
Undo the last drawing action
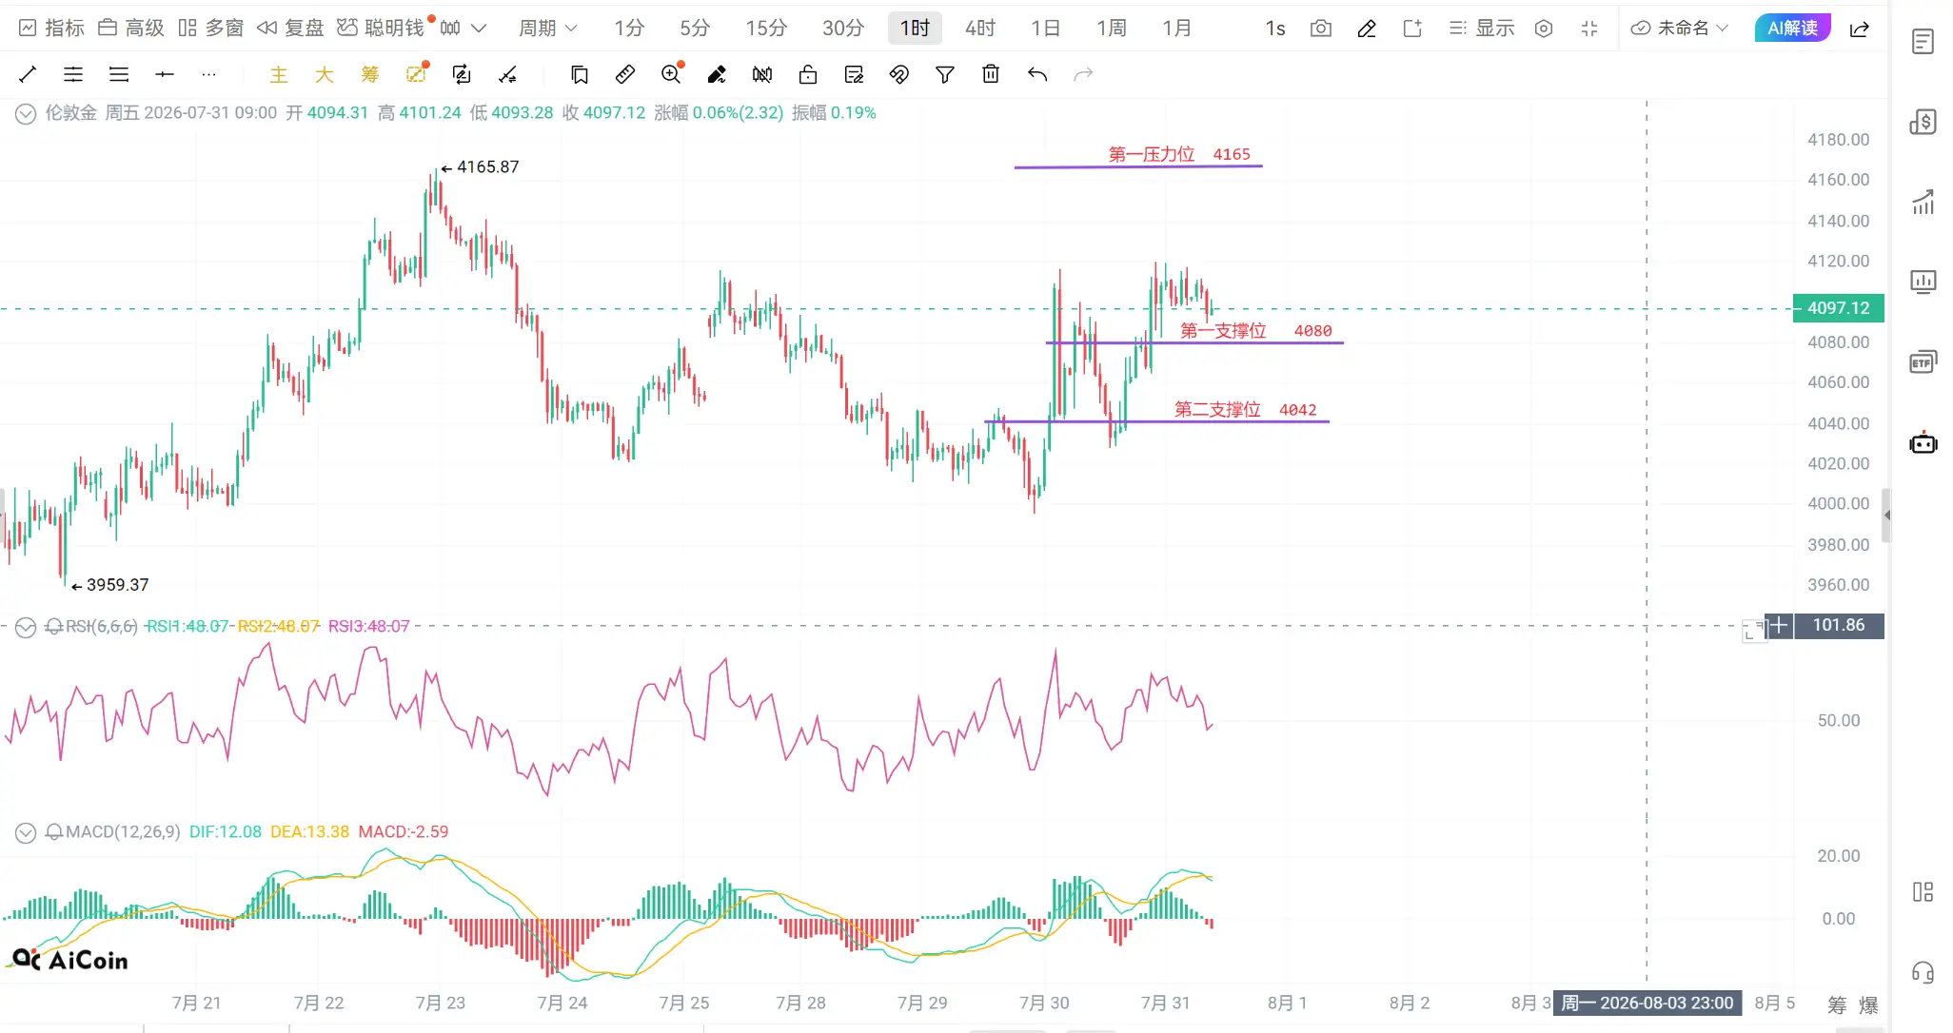(x=1037, y=74)
